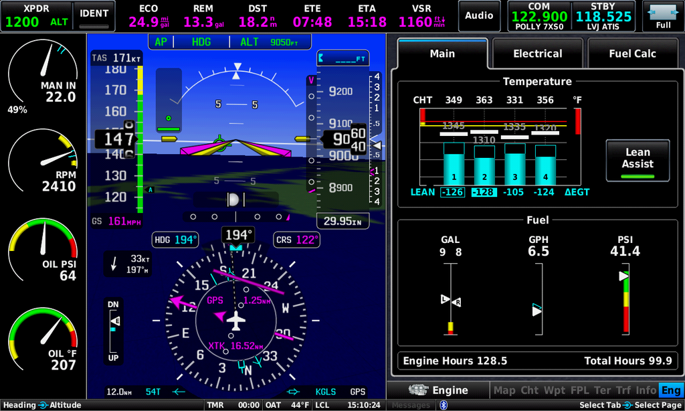This screenshot has height=411, width=685.
Task: Toggle the XPDR 1200 ALT mode
Action: point(35,16)
